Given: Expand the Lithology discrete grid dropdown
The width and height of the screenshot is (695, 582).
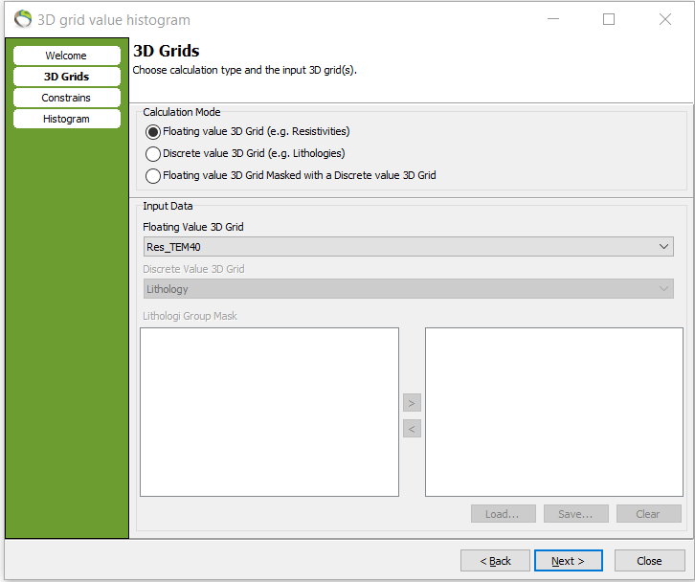Looking at the screenshot, I should click(409, 289).
